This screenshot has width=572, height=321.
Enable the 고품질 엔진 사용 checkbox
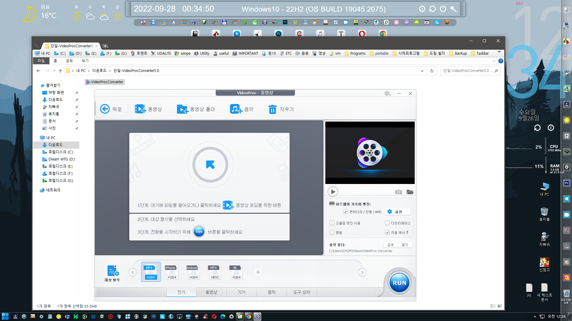(x=332, y=223)
